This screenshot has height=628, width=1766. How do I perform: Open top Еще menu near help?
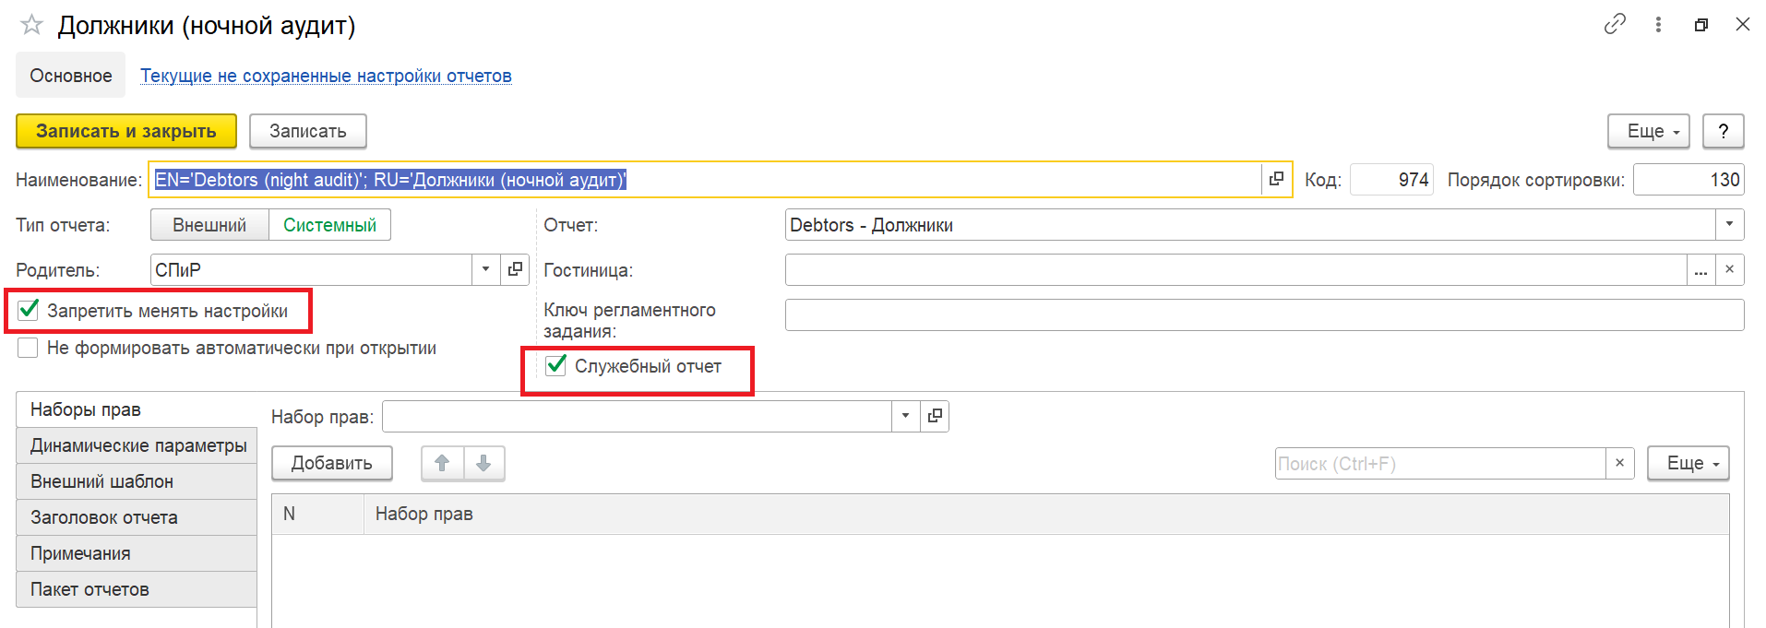click(1649, 131)
